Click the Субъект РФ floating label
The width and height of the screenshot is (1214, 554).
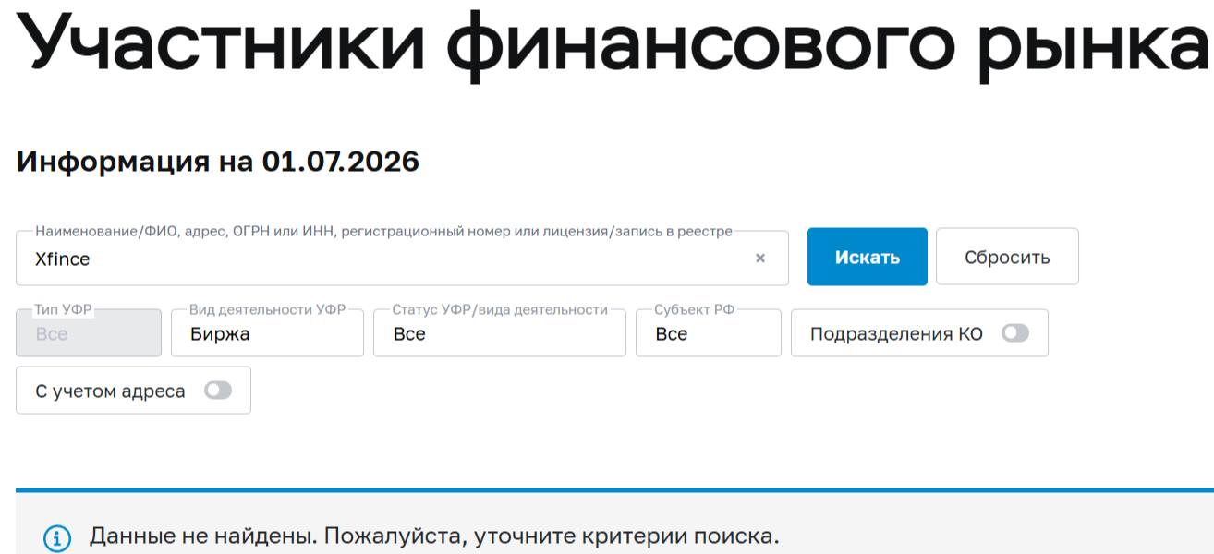coord(695,309)
